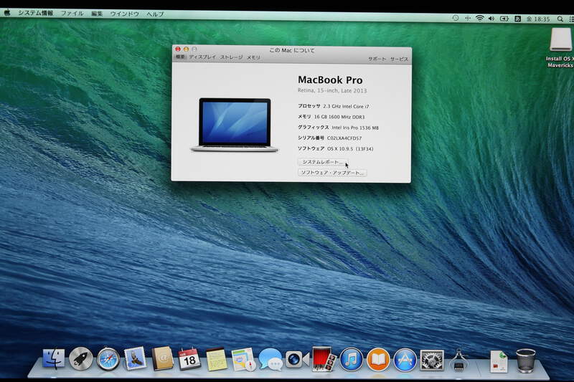Open System Preferences gear icon

(432, 358)
